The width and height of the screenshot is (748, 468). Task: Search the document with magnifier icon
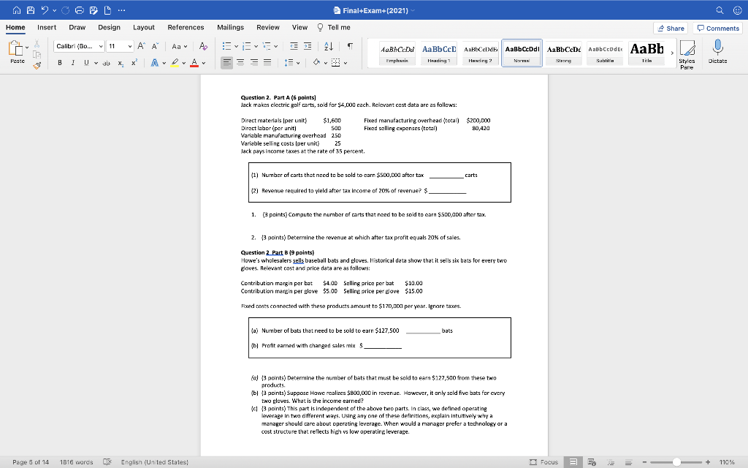720,10
